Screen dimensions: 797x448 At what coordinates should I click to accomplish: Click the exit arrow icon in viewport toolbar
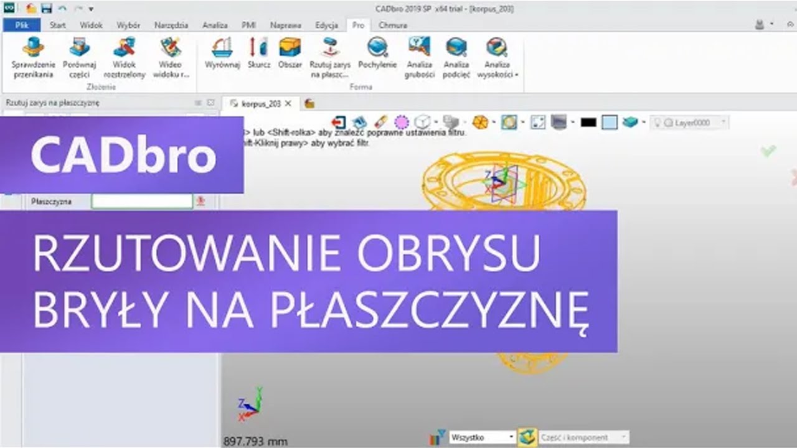click(338, 123)
